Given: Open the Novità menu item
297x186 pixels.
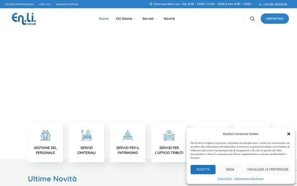Looking at the screenshot, I should click(x=169, y=19).
